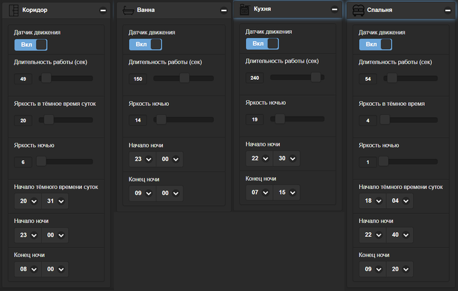Toggle the Коридор motion sensor switch

pos(31,44)
